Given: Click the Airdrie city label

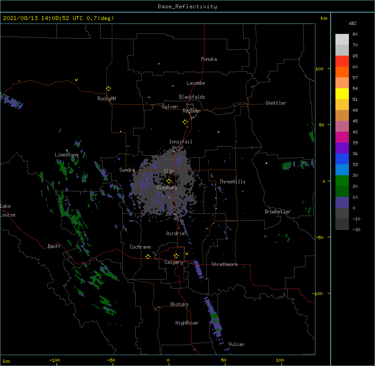Looking at the screenshot, I should click(176, 233).
